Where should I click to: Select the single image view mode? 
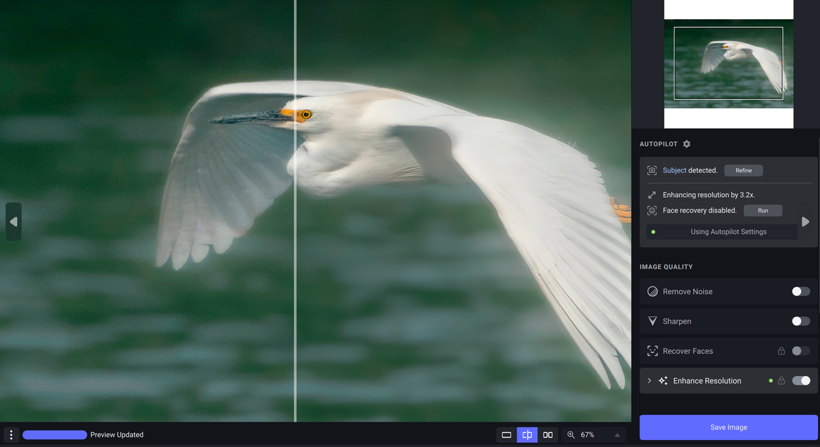point(506,434)
